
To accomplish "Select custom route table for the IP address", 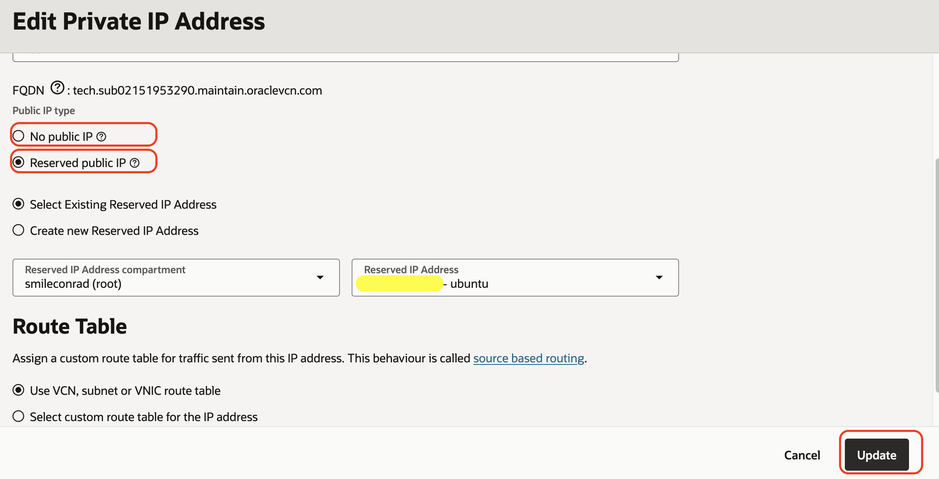I will (19, 417).
